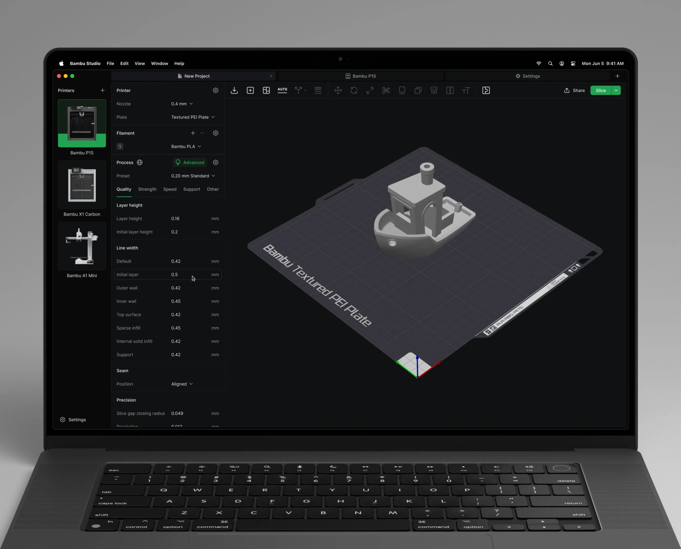
Task: Open Filament settings gear icon
Action: [x=216, y=133]
